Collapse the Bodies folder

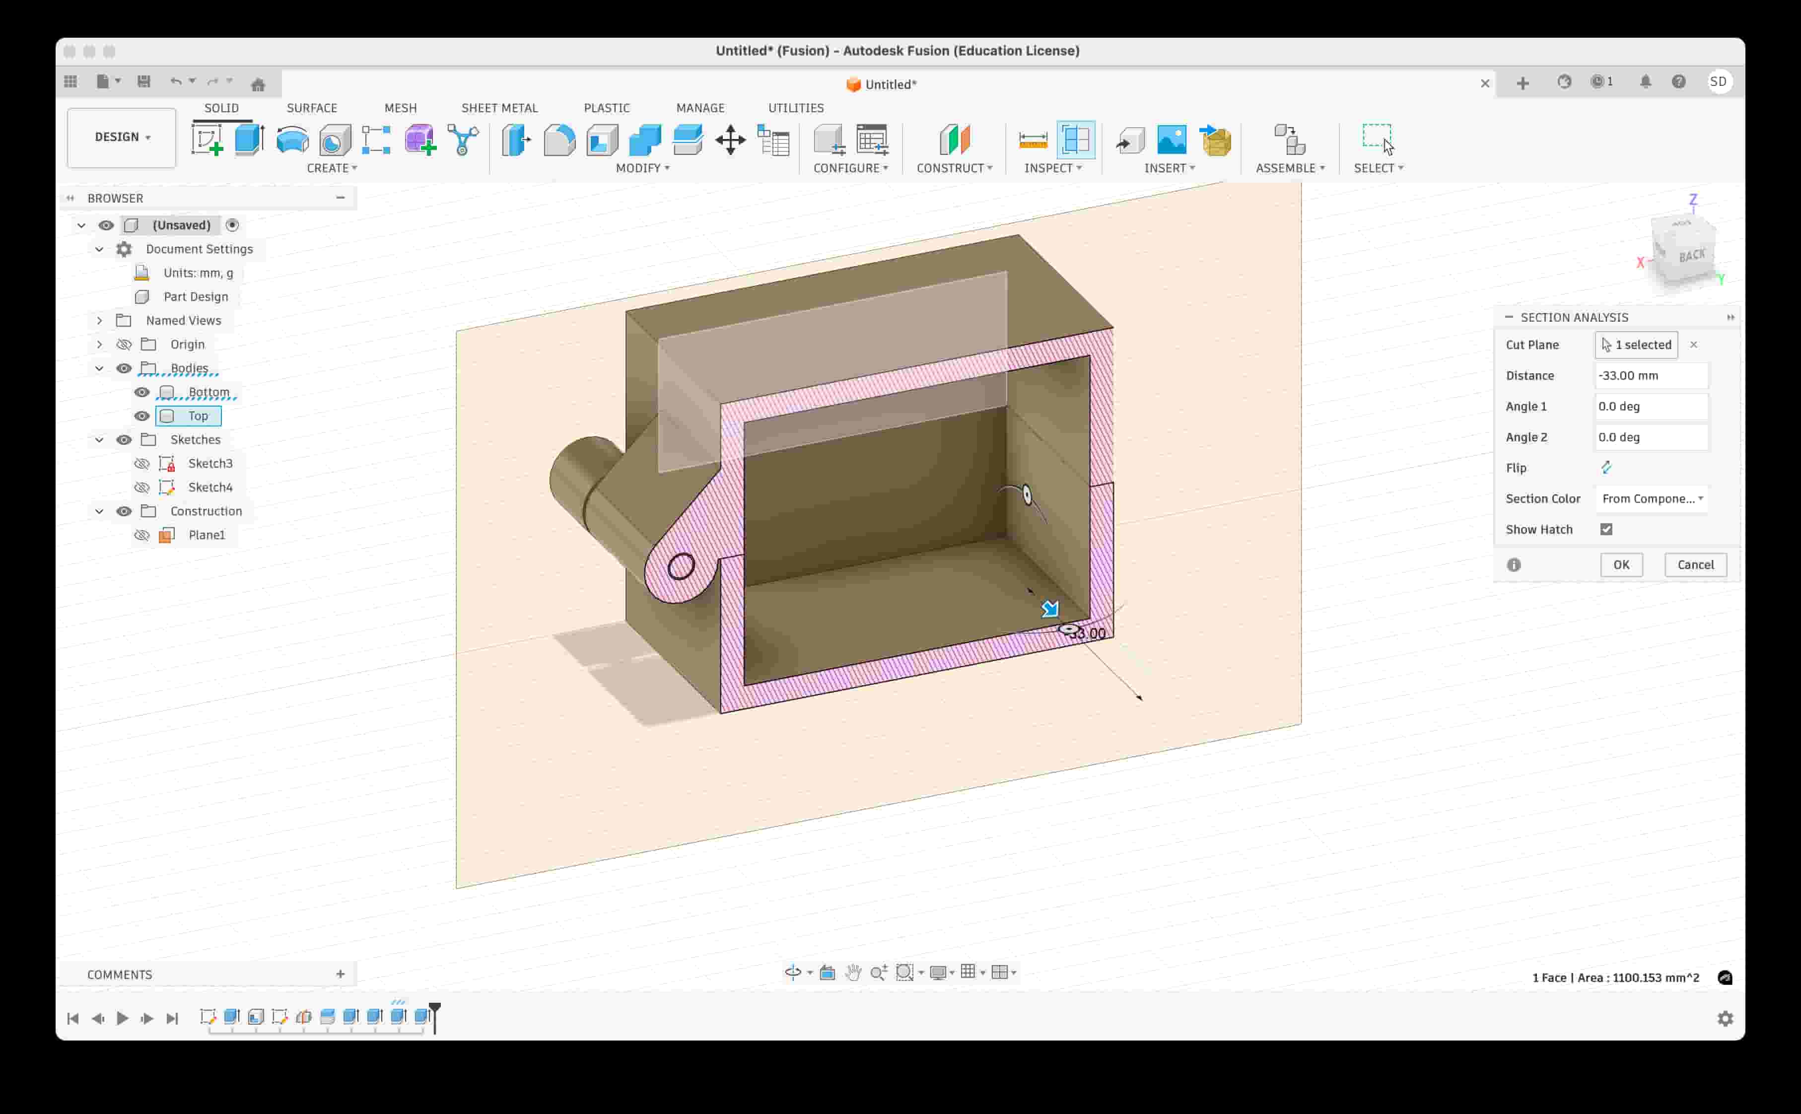tap(99, 368)
